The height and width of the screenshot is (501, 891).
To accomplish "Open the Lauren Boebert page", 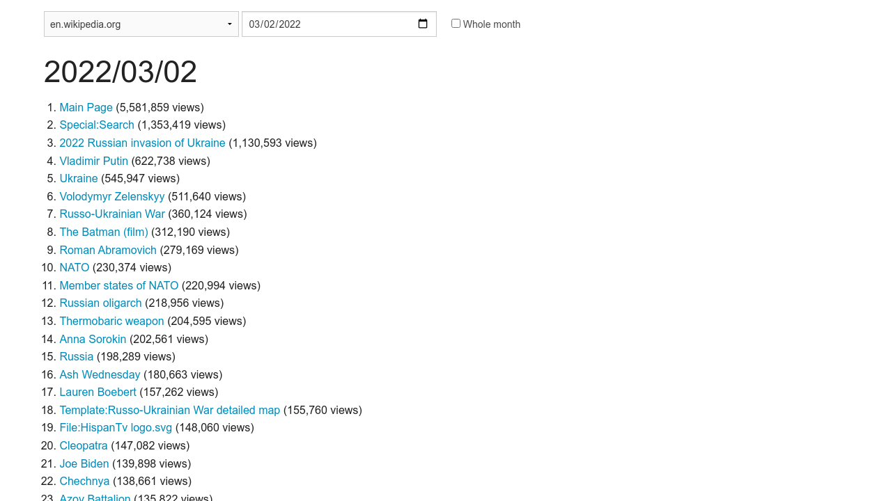I will pos(98,392).
